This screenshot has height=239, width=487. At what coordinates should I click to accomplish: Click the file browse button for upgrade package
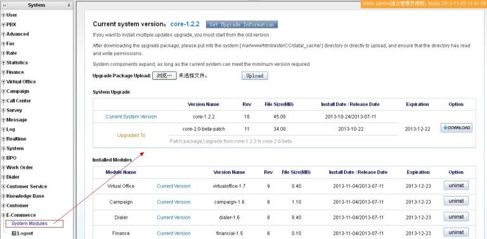click(164, 75)
